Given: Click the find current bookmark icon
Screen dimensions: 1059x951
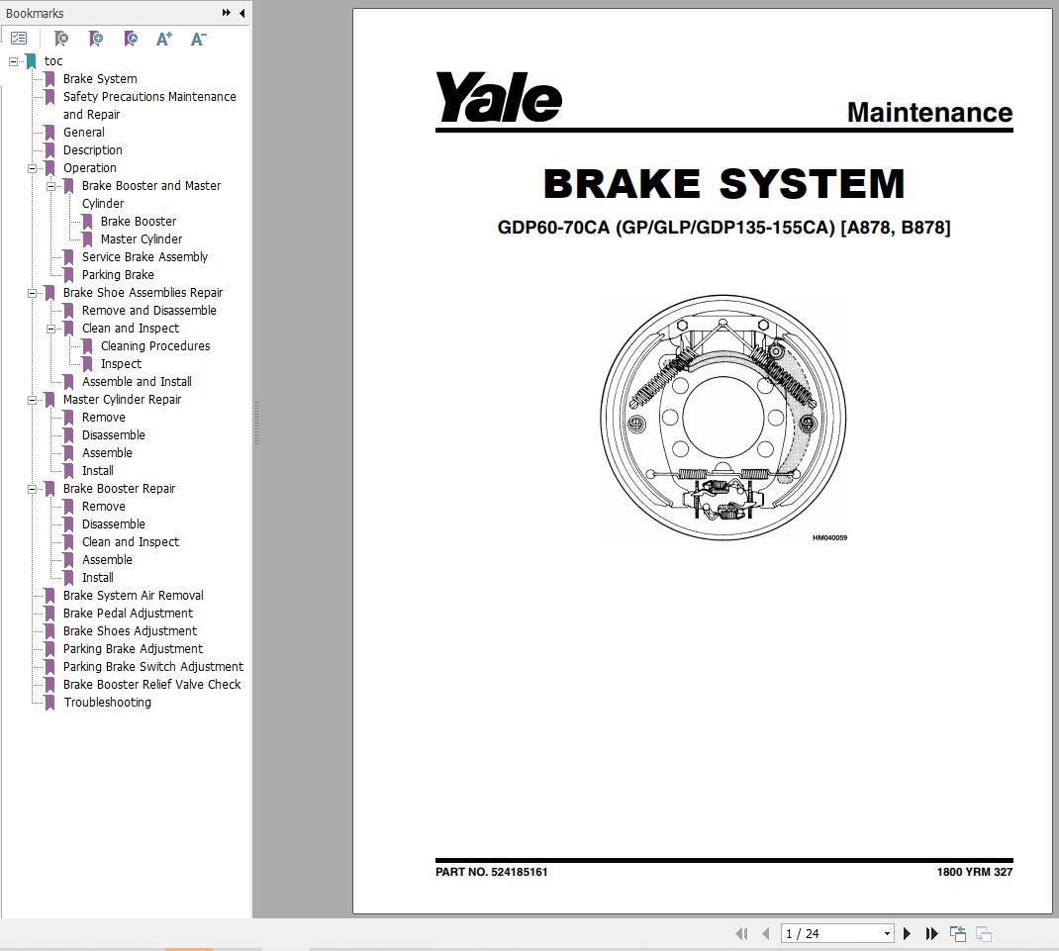Looking at the screenshot, I should coord(131,39).
